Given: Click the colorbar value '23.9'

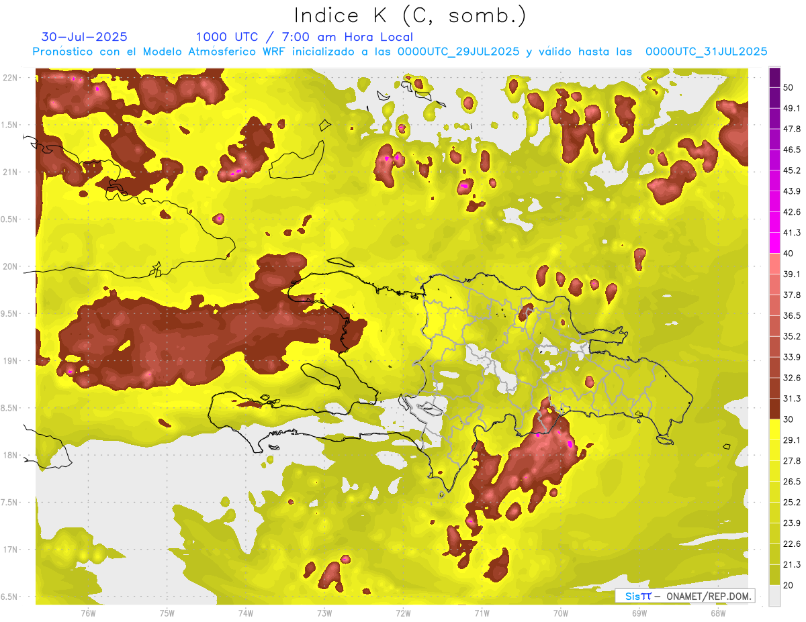Looking at the screenshot, I should pos(792,523).
